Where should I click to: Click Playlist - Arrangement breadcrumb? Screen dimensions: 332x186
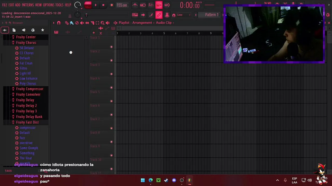(135, 23)
